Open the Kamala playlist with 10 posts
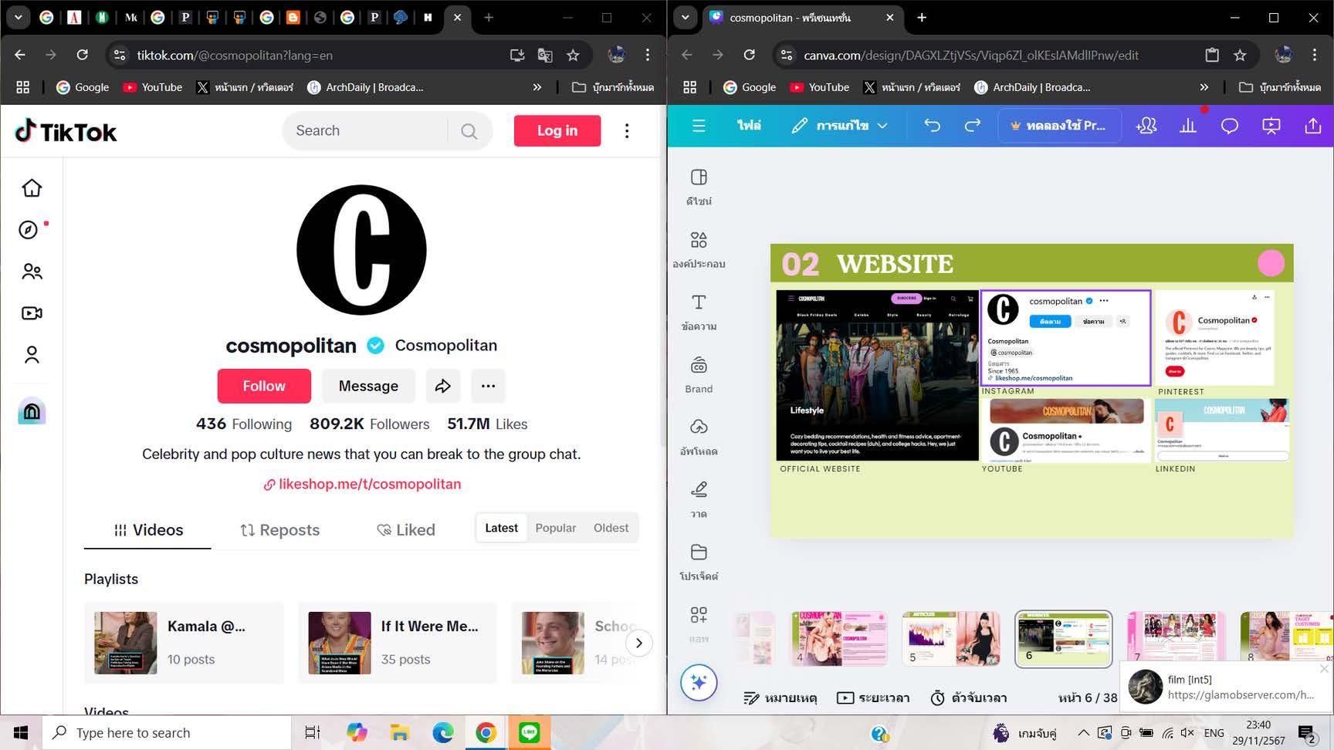1334x750 pixels. (184, 643)
